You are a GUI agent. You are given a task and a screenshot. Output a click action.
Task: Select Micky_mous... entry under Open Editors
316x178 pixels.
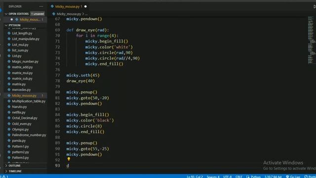(30, 19)
